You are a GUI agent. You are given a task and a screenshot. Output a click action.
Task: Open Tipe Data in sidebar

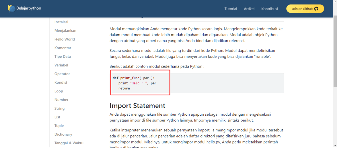coord(62,57)
